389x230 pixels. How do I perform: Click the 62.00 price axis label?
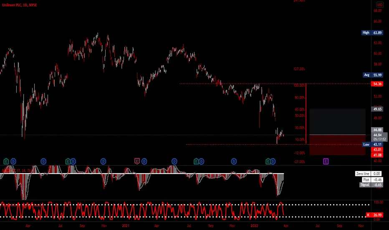pyautogui.click(x=377, y=43)
